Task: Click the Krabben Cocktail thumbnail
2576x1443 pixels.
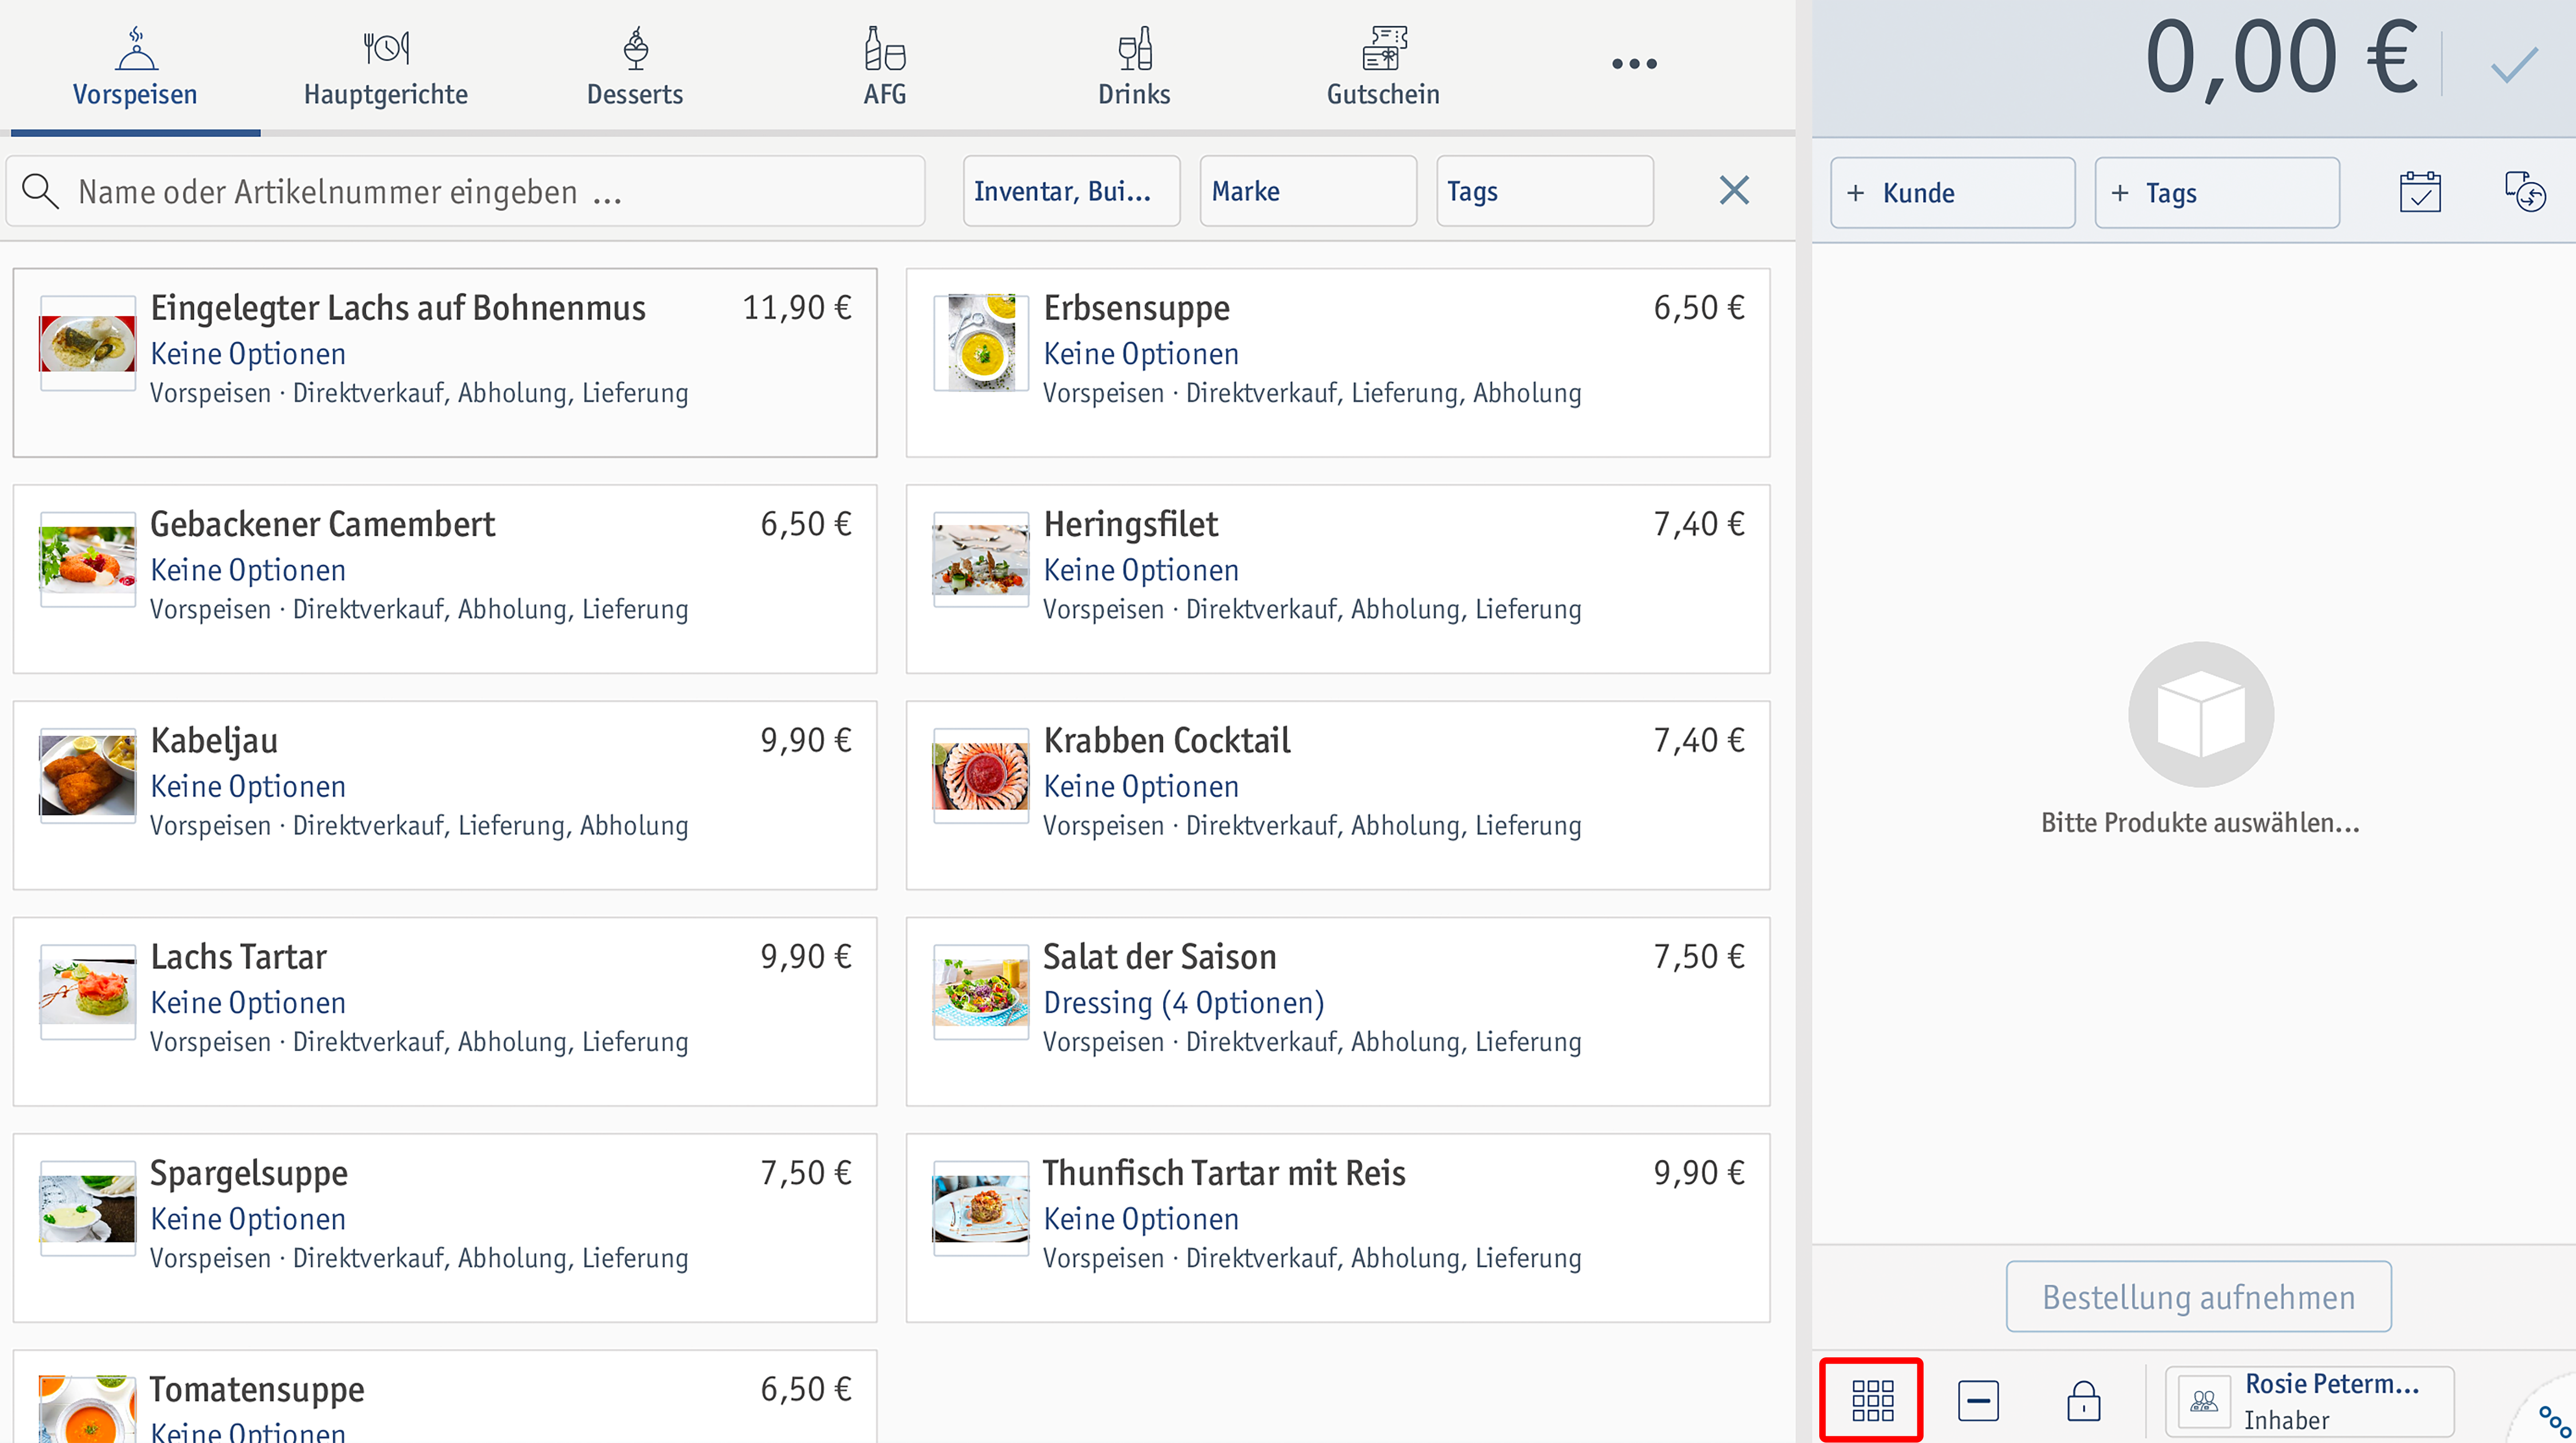Action: [980, 776]
